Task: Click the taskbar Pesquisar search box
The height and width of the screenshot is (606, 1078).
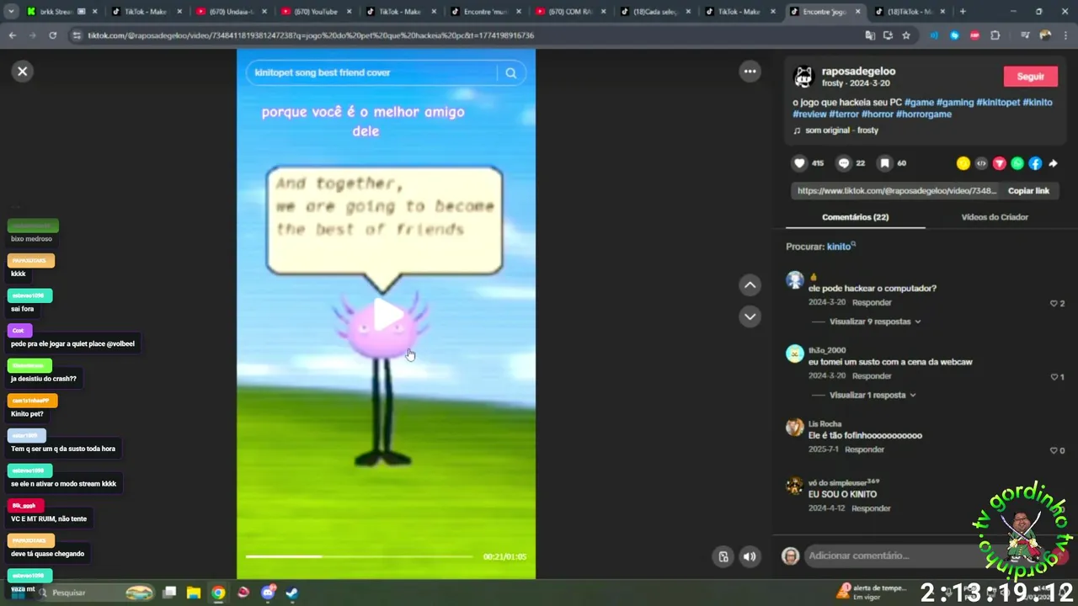Action: [94, 593]
